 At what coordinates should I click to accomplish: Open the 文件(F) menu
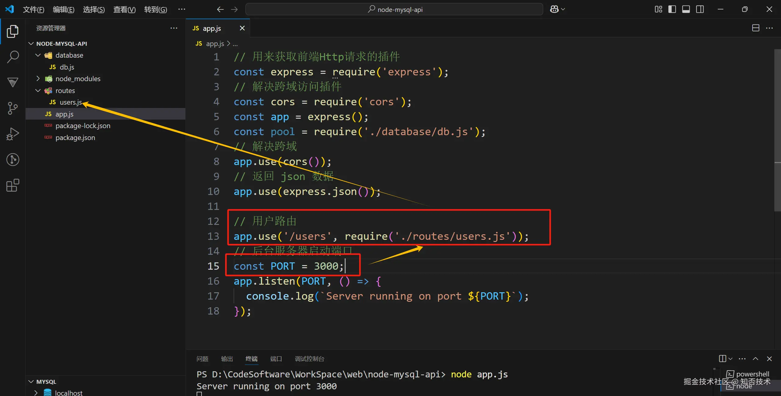[34, 9]
